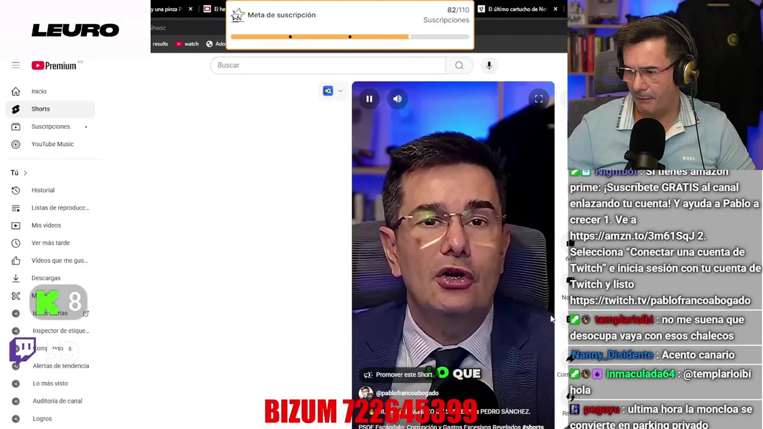
Task: Open Lo más visto entry
Action: tap(50, 383)
